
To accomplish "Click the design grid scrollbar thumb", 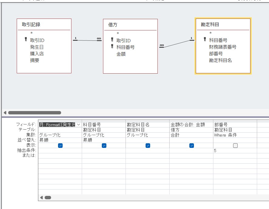I will 48,197.
